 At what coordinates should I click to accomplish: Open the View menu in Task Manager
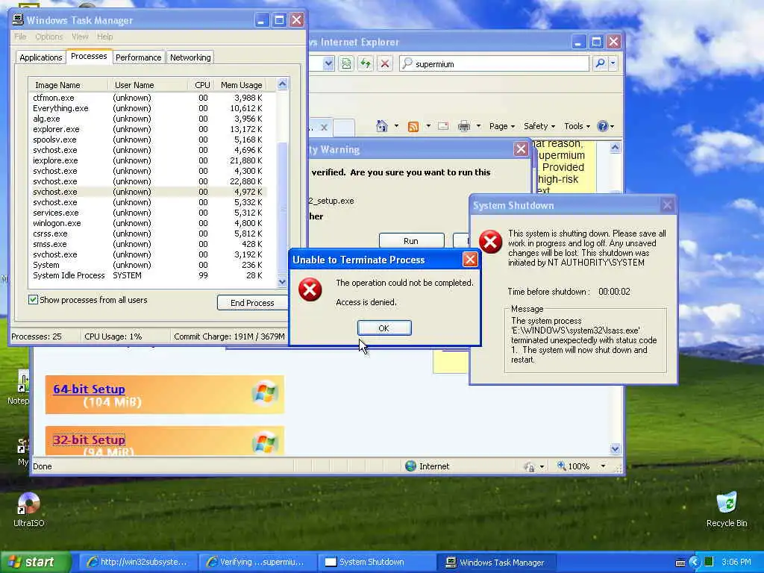(x=80, y=37)
